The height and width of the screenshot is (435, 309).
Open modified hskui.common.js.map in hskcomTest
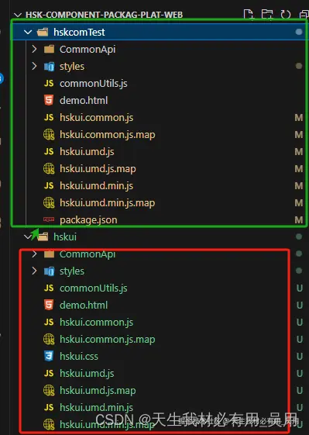coord(107,135)
